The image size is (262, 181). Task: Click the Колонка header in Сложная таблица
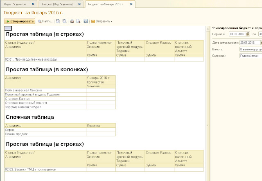click(x=101, y=126)
